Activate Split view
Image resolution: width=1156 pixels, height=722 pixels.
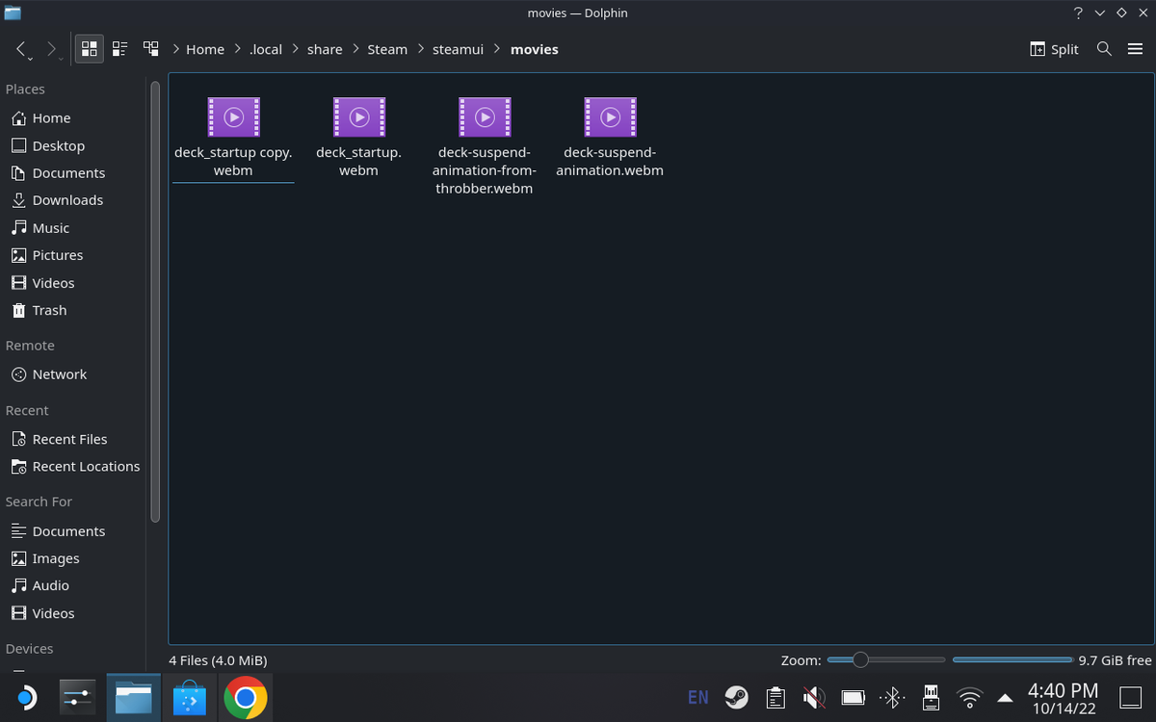(x=1053, y=48)
